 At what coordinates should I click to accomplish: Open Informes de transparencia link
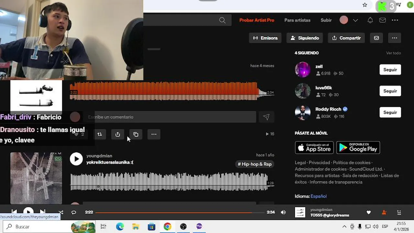(336, 182)
